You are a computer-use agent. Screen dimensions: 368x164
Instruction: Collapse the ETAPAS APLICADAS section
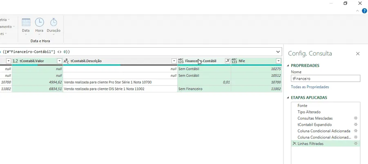tap(288, 98)
